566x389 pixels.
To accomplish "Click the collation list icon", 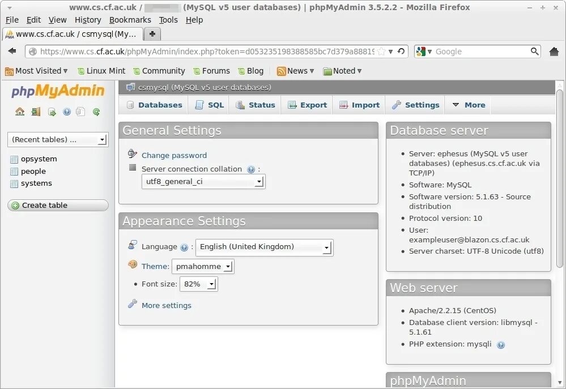I will point(133,167).
